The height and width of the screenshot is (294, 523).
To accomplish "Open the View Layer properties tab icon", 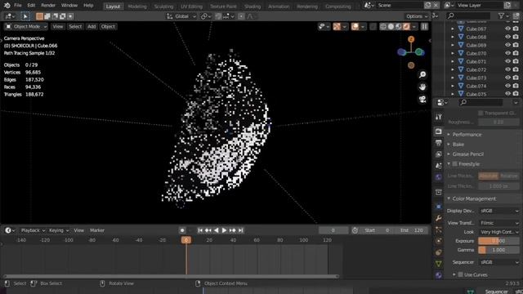I will click(x=439, y=154).
